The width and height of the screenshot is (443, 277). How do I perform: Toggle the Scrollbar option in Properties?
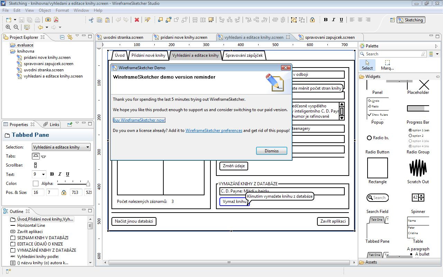click(x=35, y=165)
